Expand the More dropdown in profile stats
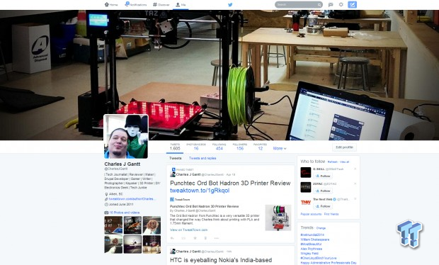This screenshot has height=265, width=439. pos(280,149)
